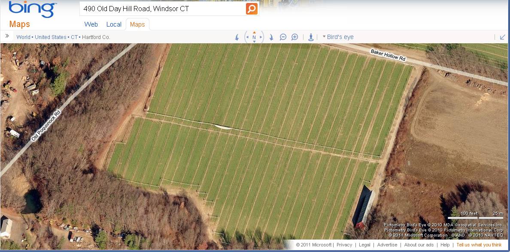Click the Tell us what you think link
The width and height of the screenshot is (510, 252).
click(479, 245)
